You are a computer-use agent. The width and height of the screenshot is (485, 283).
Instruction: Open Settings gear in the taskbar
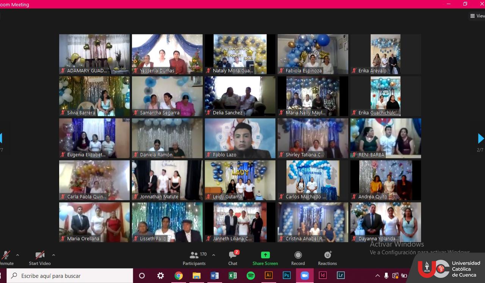(160, 276)
